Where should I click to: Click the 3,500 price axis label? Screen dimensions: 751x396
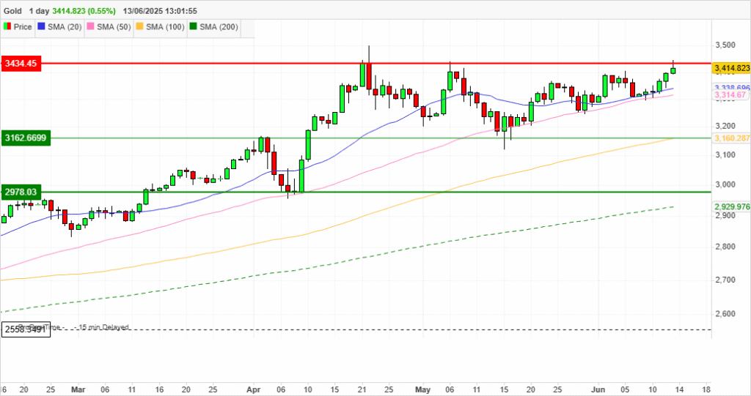pos(725,45)
